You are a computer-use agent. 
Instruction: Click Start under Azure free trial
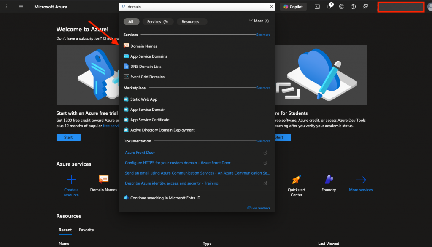(68, 137)
